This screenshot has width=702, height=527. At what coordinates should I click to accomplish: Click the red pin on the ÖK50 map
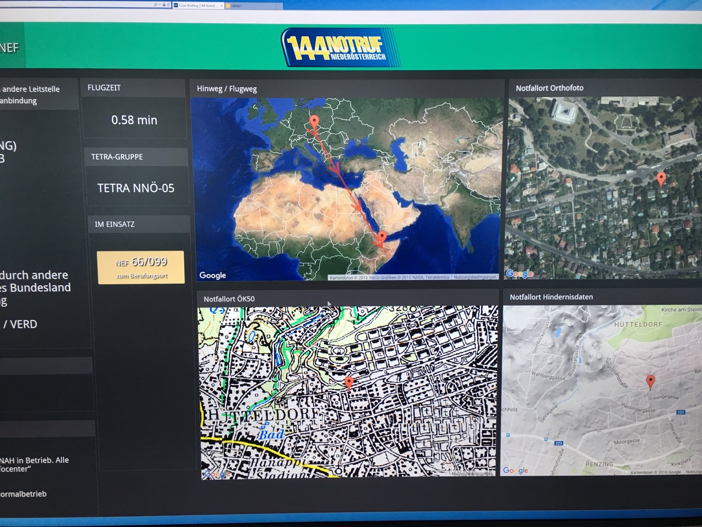click(x=349, y=382)
